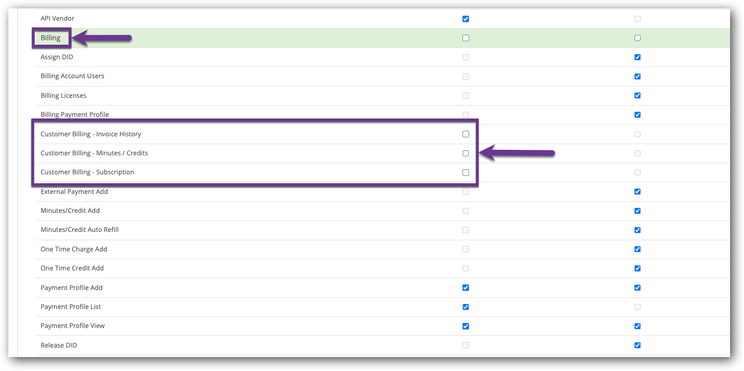Uncheck the One Time Charge Add checkbox
Screen dimensions: 744x371
click(637, 249)
